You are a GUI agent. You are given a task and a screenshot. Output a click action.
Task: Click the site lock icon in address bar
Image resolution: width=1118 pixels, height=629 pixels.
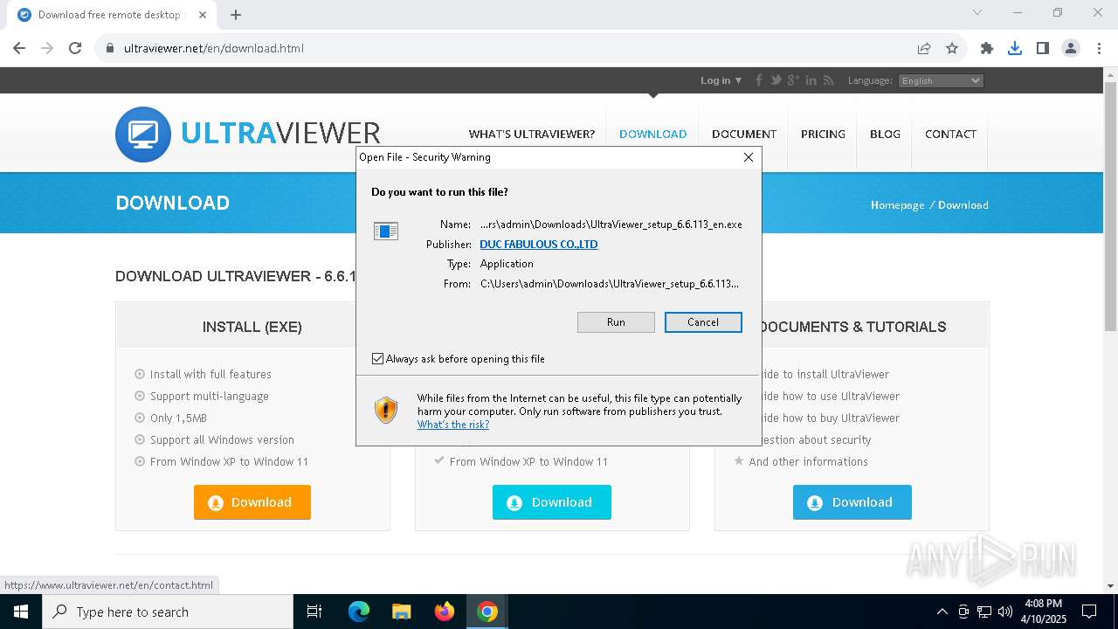coord(110,48)
